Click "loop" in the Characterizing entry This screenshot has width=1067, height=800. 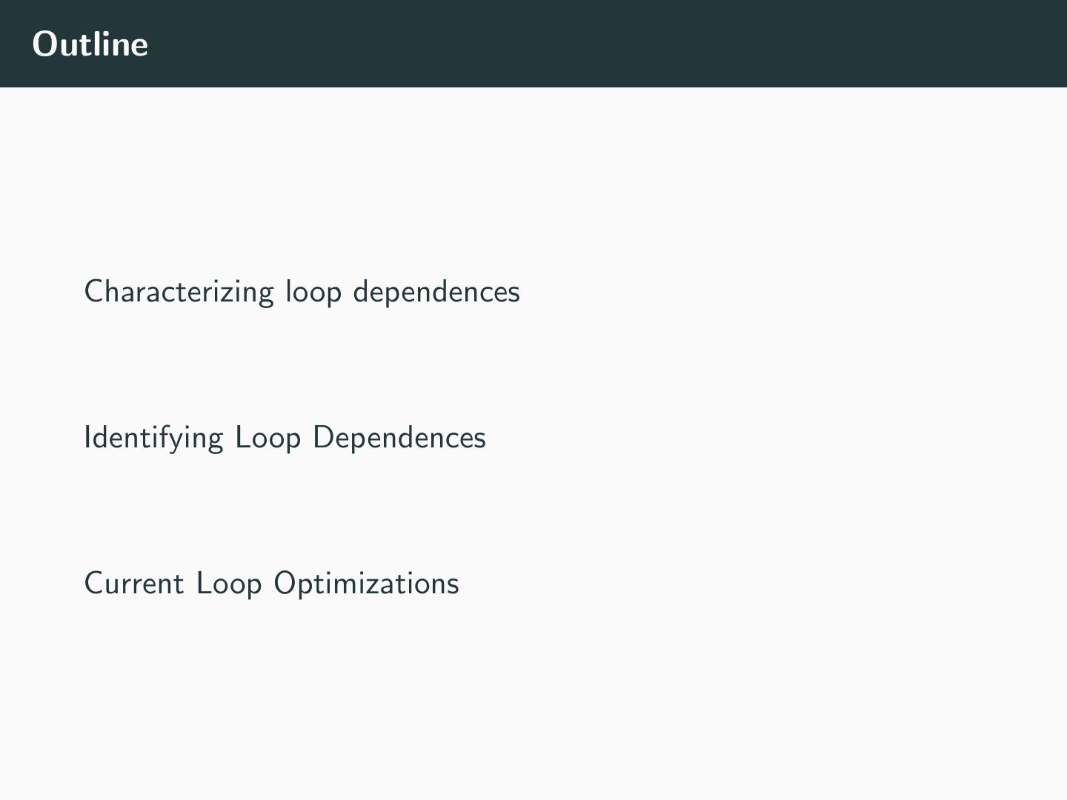click(313, 292)
